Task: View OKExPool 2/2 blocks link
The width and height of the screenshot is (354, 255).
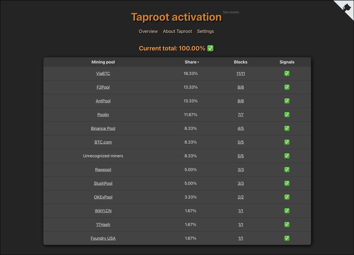Action: point(241,197)
